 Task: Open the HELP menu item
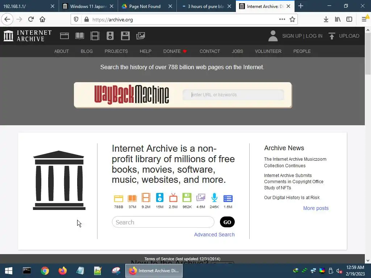[146, 51]
